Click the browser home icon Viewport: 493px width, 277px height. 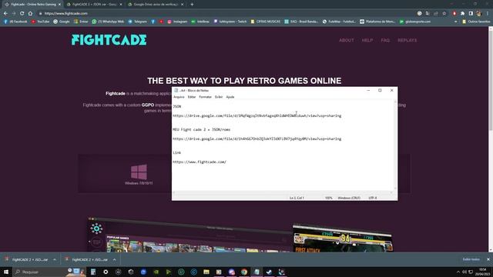[x=30, y=14]
